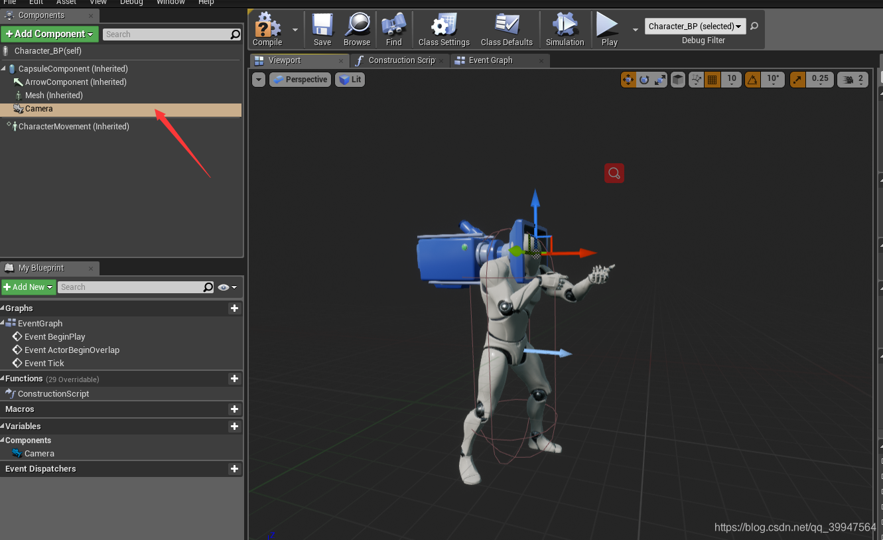This screenshot has height=540, width=883.
Task: Open the viewport options arrow menu
Action: (259, 80)
